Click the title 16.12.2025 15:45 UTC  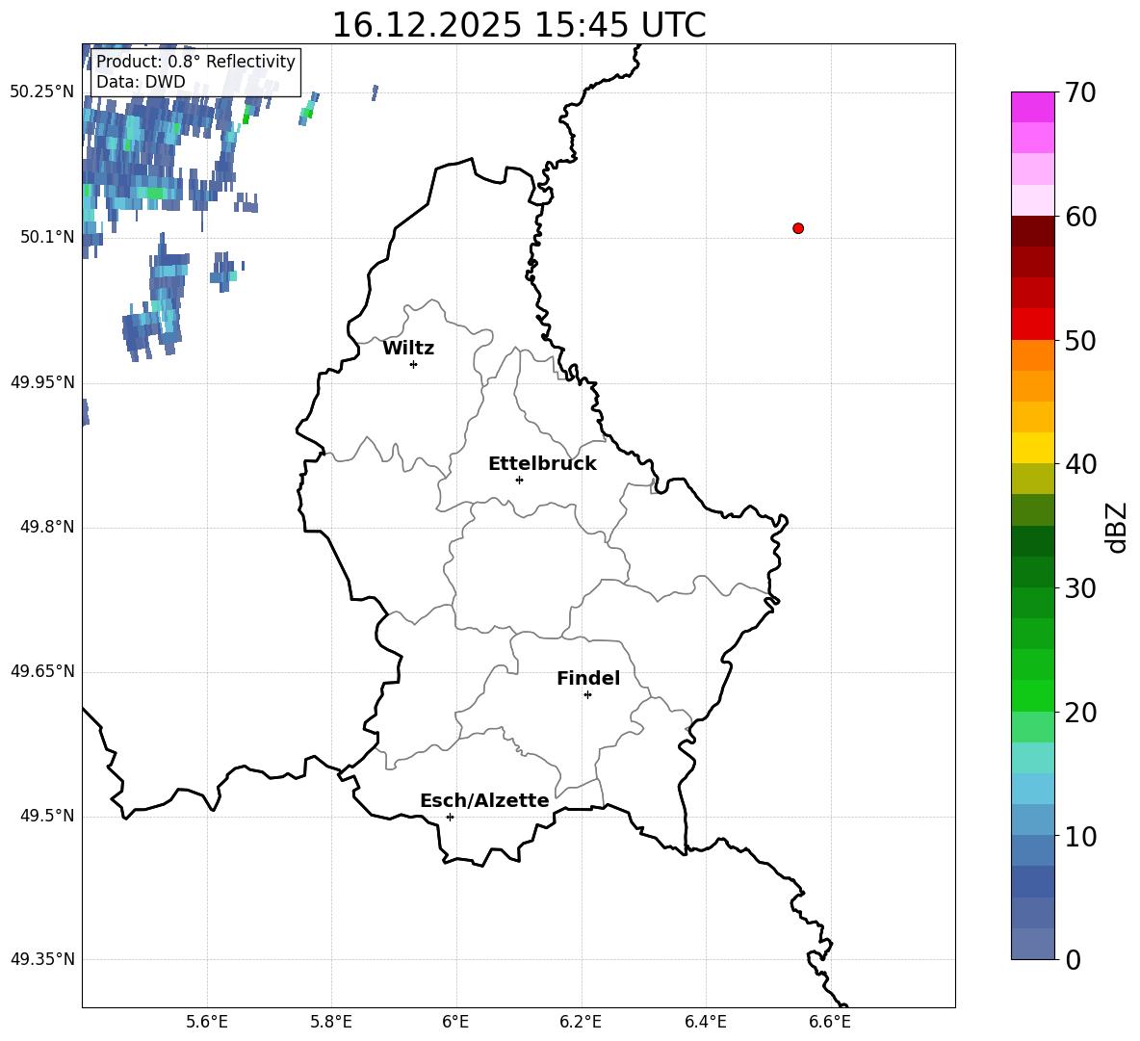[x=519, y=25]
